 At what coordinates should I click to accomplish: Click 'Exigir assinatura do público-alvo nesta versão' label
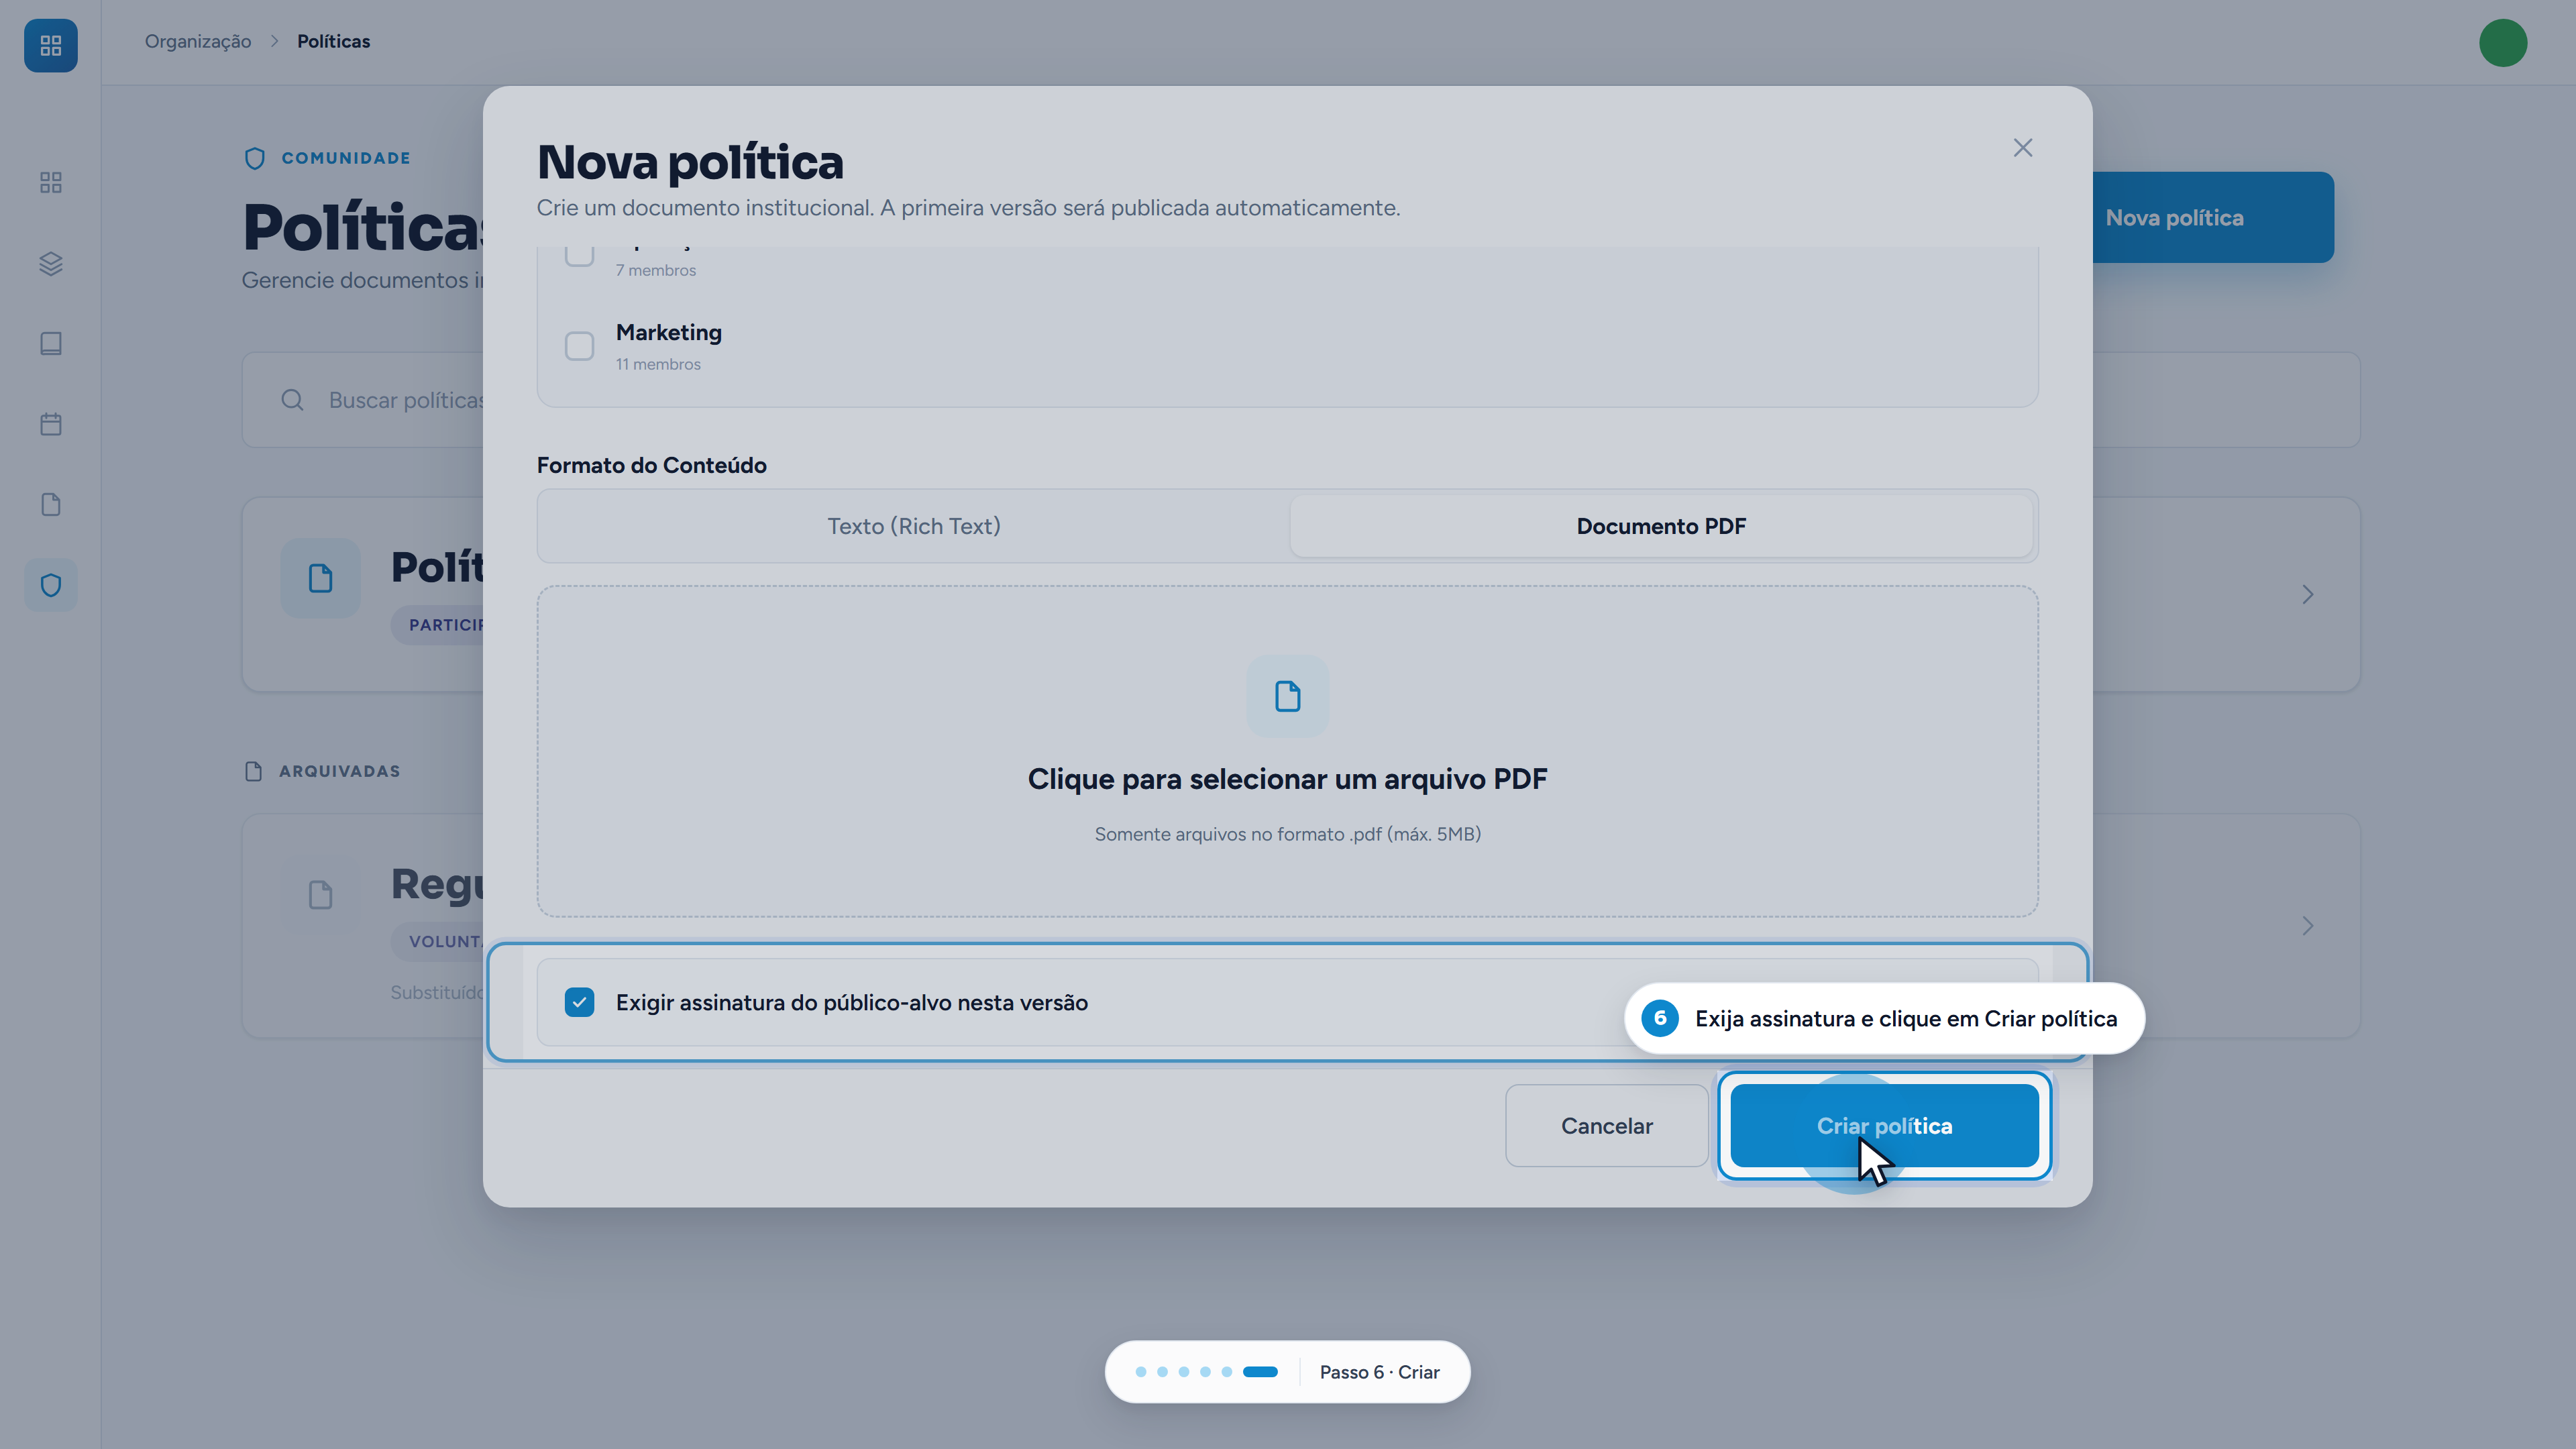point(851,1003)
